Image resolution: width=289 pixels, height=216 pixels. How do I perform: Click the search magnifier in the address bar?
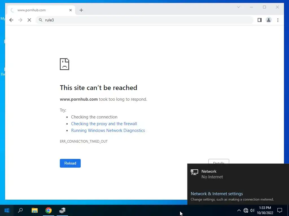41,20
